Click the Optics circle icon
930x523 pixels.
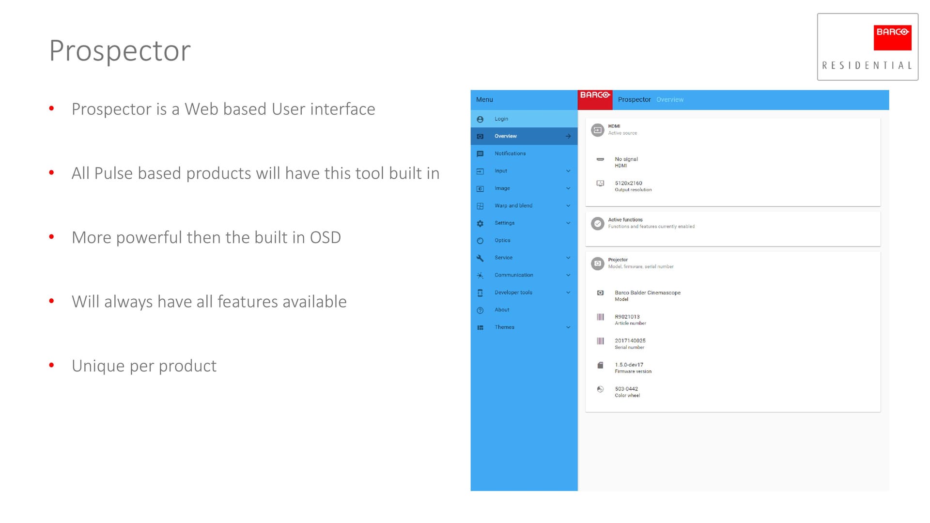[x=480, y=241]
